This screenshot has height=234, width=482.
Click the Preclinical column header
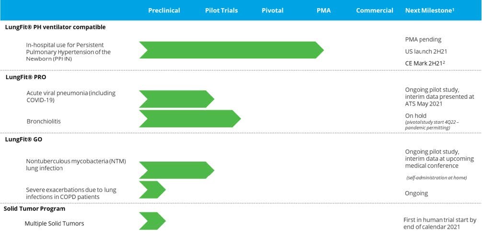click(x=164, y=11)
